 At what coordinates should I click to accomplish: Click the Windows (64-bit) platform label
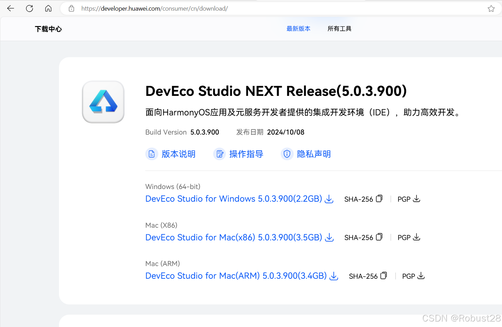[173, 187]
